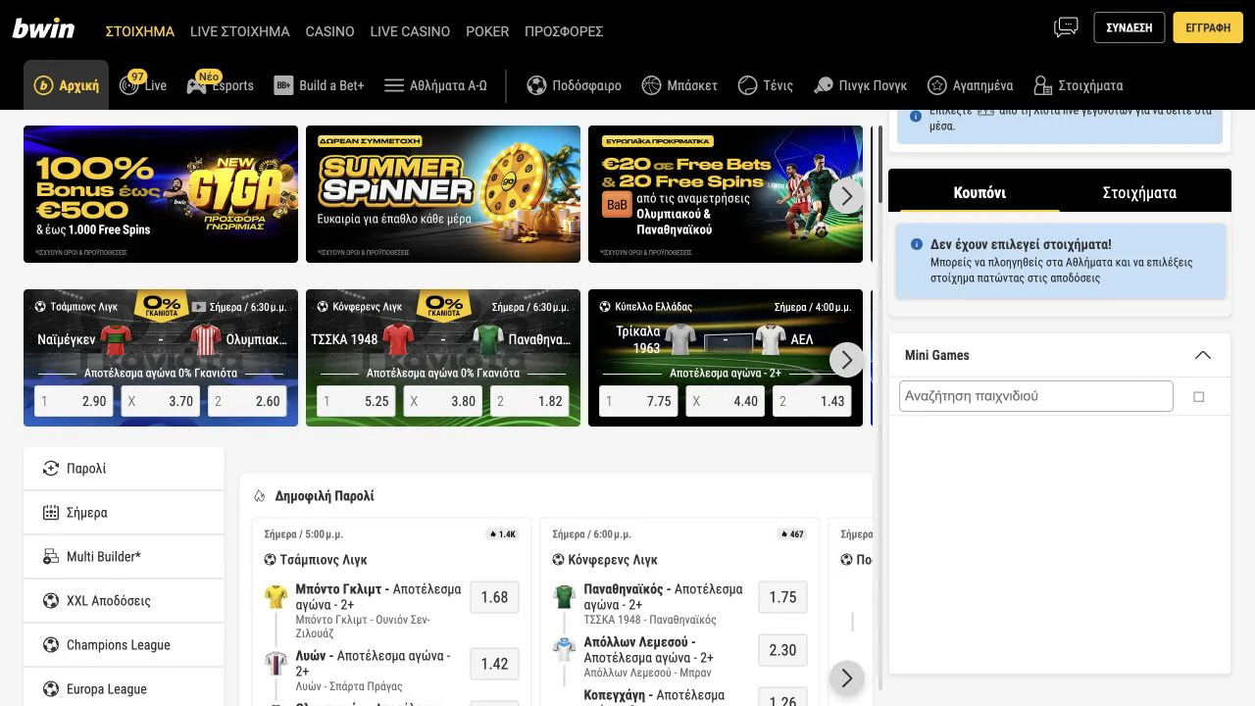
Task: Pick Απόλλων Λεμεσού odds 2.30
Action: coord(782,650)
